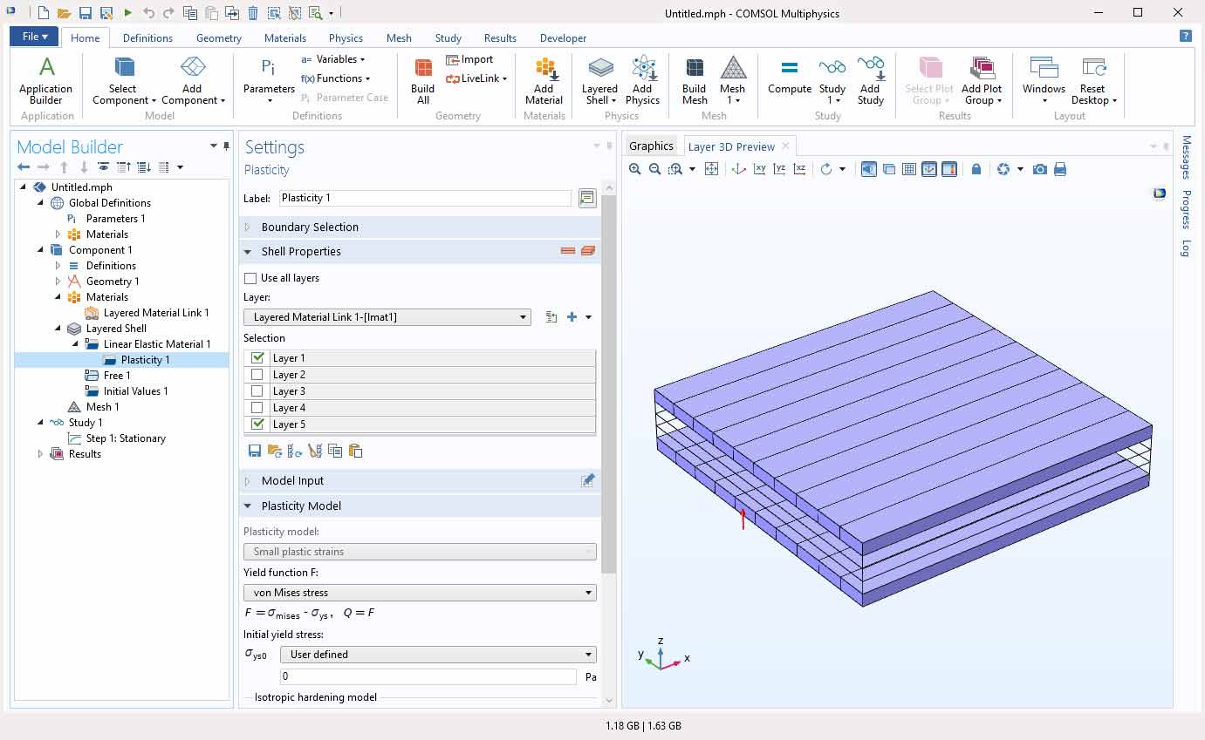Expand the Boundary Selection section
The width and height of the screenshot is (1205, 740).
310,227
